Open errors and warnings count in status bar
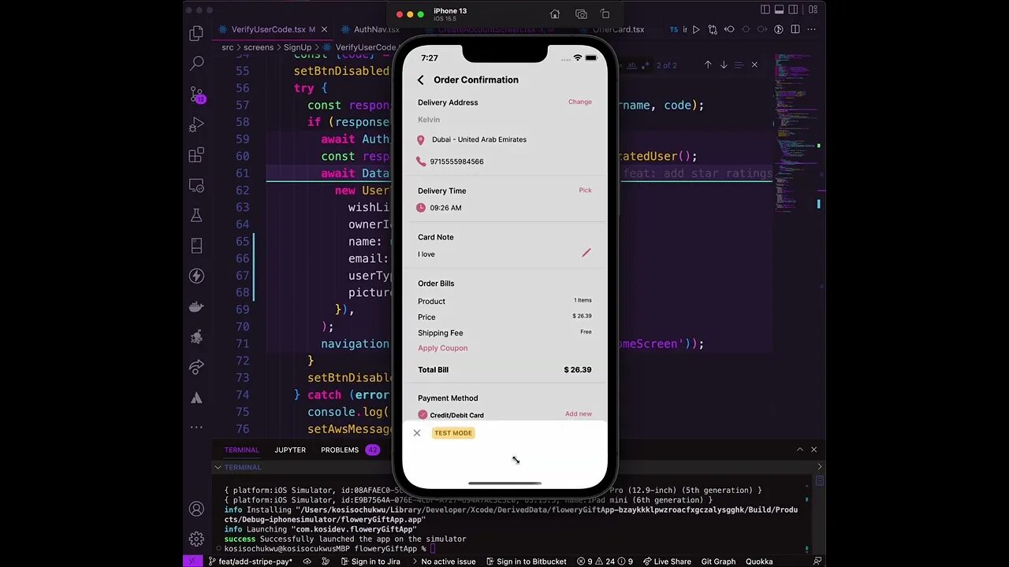 pyautogui.click(x=605, y=561)
